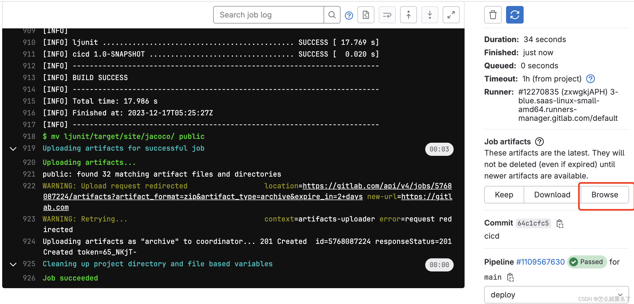Click the expand to fullscreen icon
634x304 pixels.
pyautogui.click(x=453, y=15)
